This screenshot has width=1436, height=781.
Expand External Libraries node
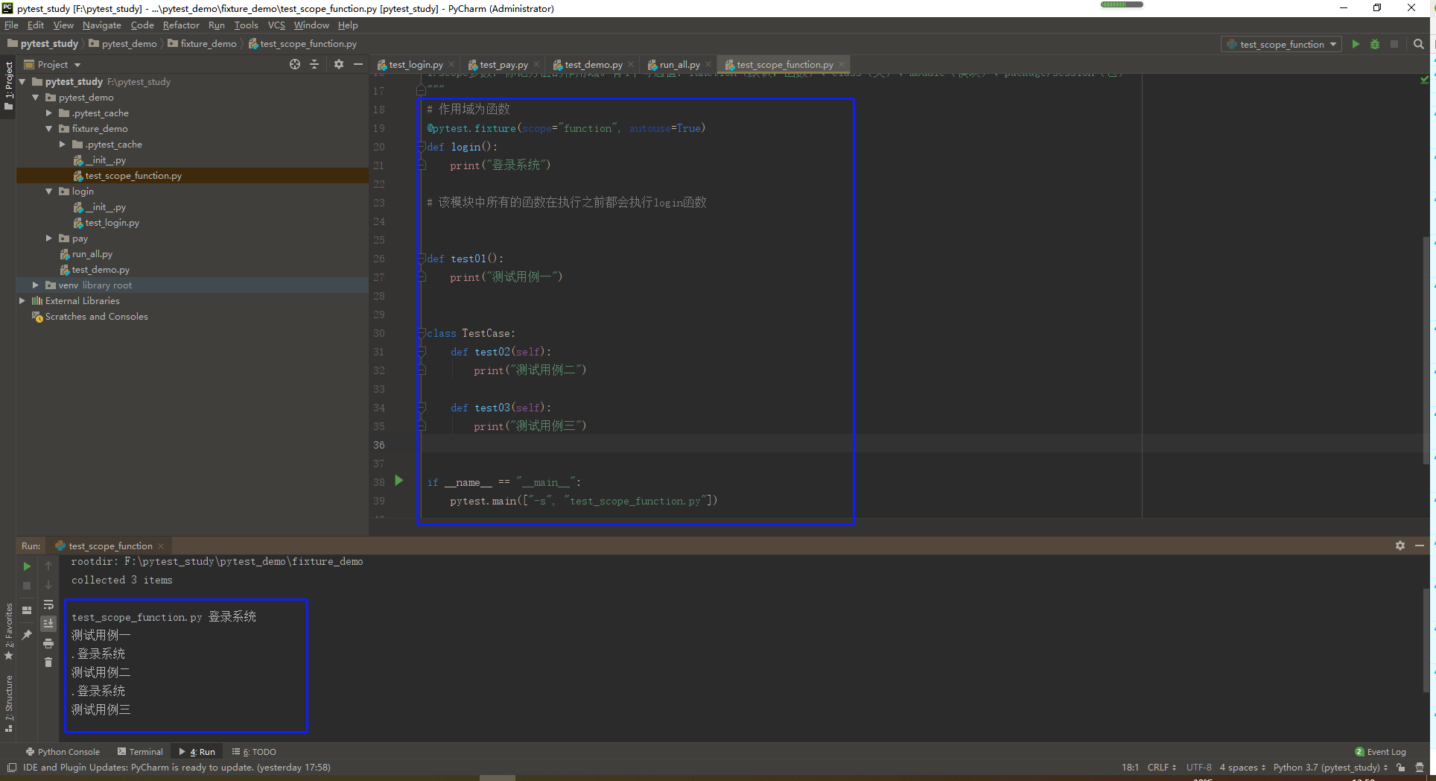click(22, 301)
